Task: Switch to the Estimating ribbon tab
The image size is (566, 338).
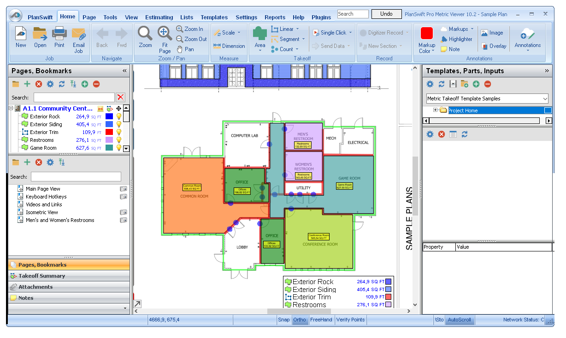Action: click(159, 17)
